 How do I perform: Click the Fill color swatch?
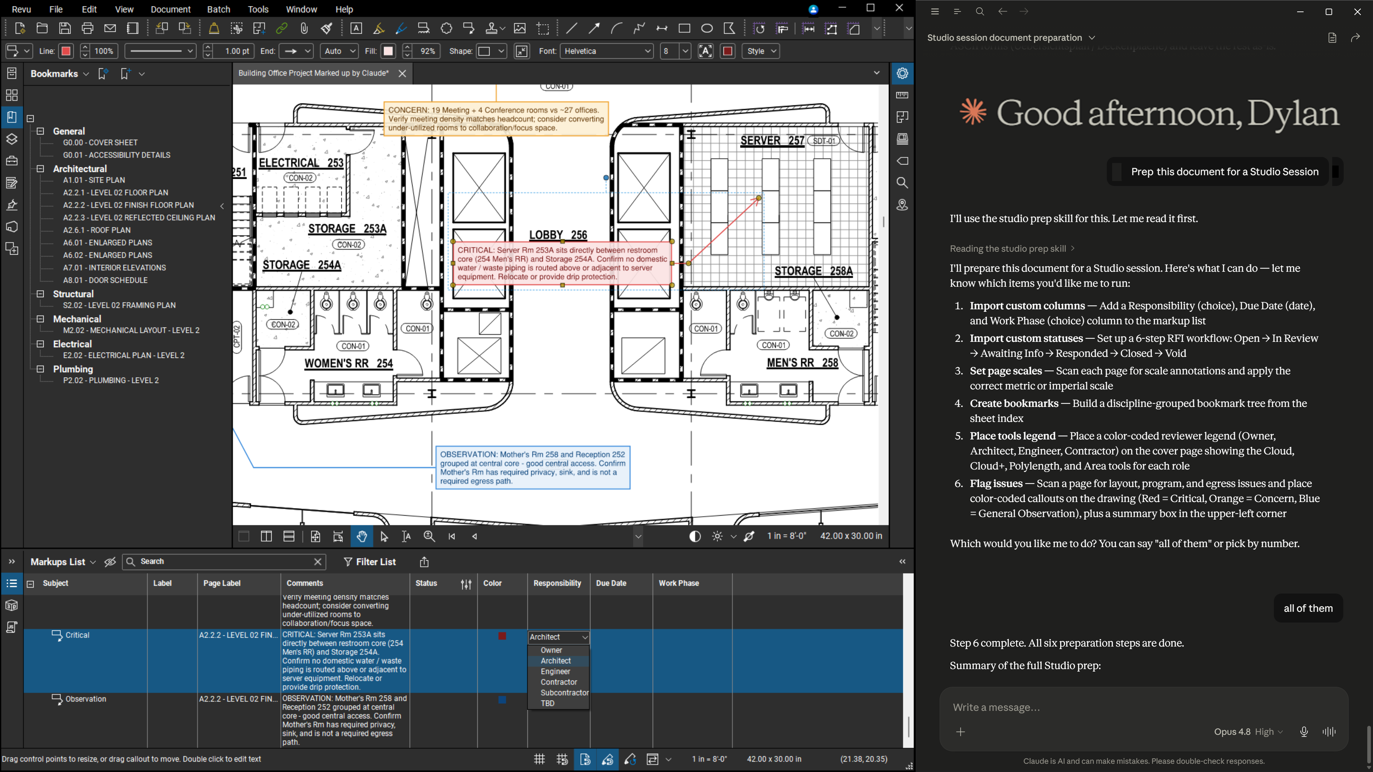tap(388, 51)
